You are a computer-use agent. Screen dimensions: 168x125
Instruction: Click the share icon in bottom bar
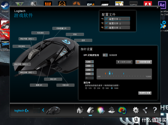[145, 110]
